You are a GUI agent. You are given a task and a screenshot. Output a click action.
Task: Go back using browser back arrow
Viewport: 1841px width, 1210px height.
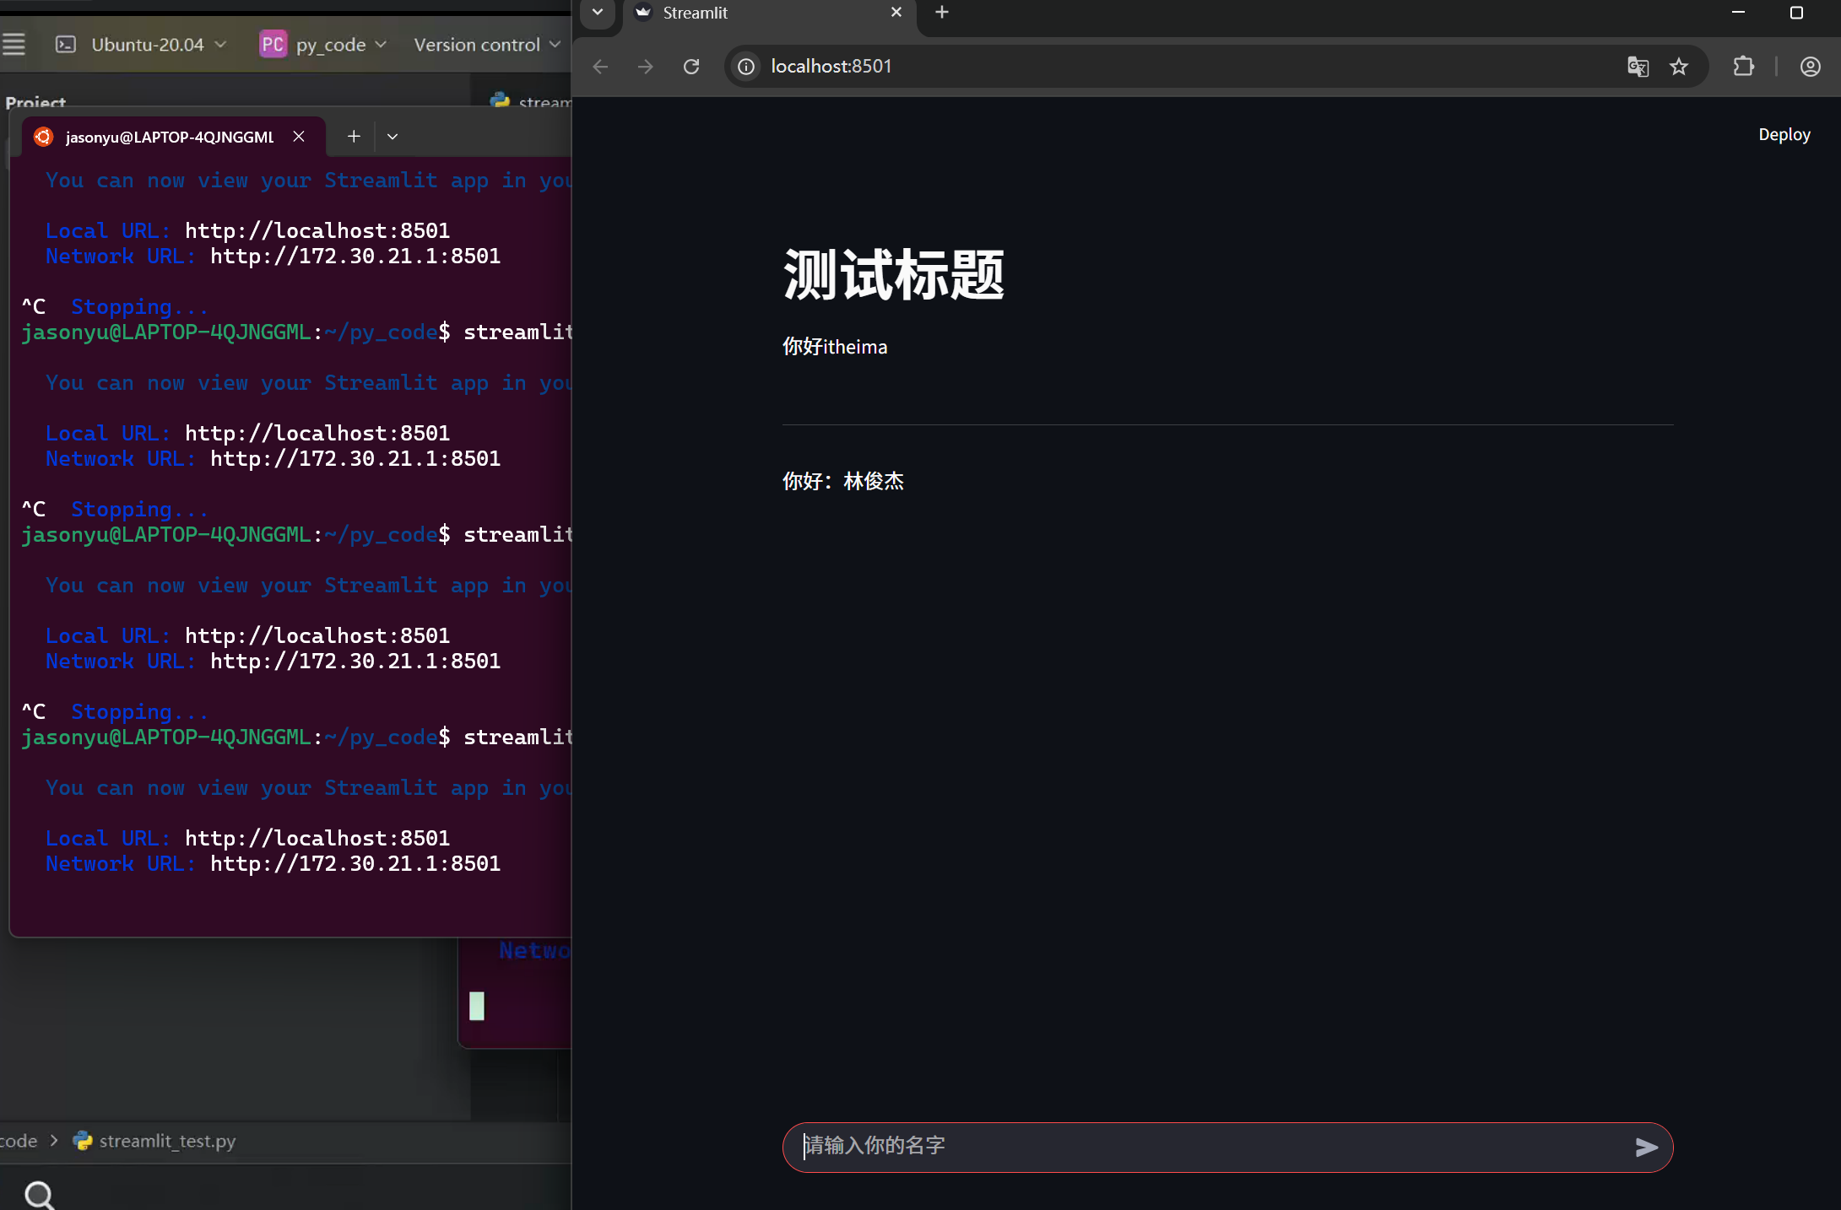tap(600, 67)
